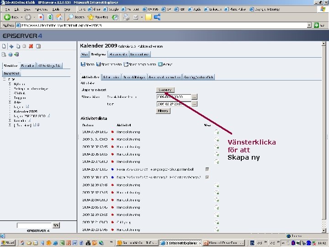
Task: Open the date picker for the end date field
Action: click(194, 104)
